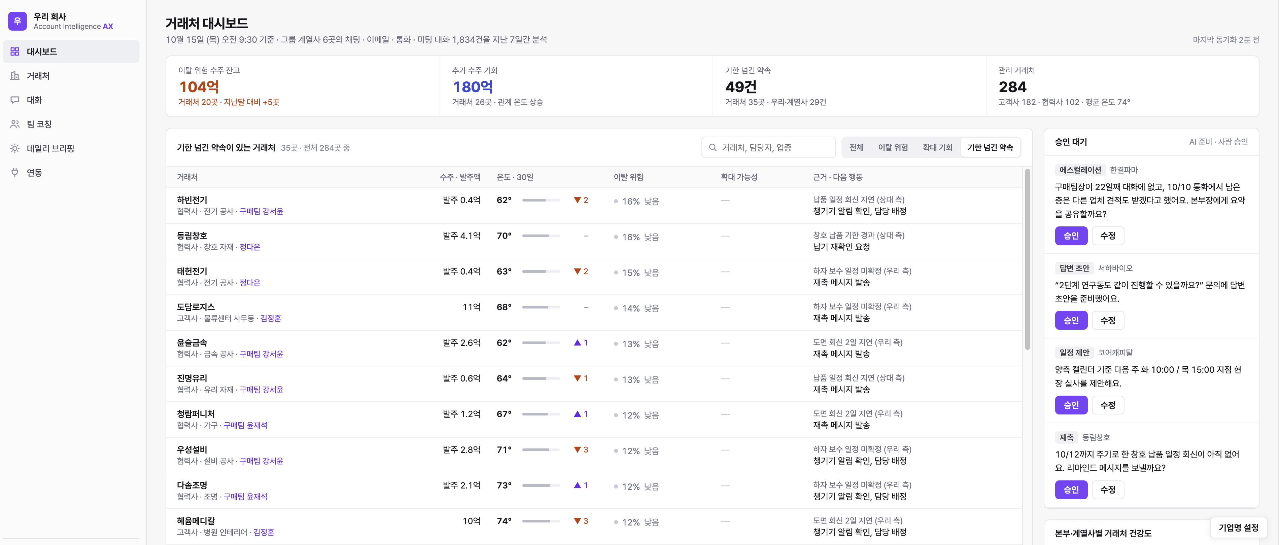Open 데일리 브리핑 in the sidebar
Image resolution: width=1279 pixels, height=545 pixels.
tap(71, 148)
